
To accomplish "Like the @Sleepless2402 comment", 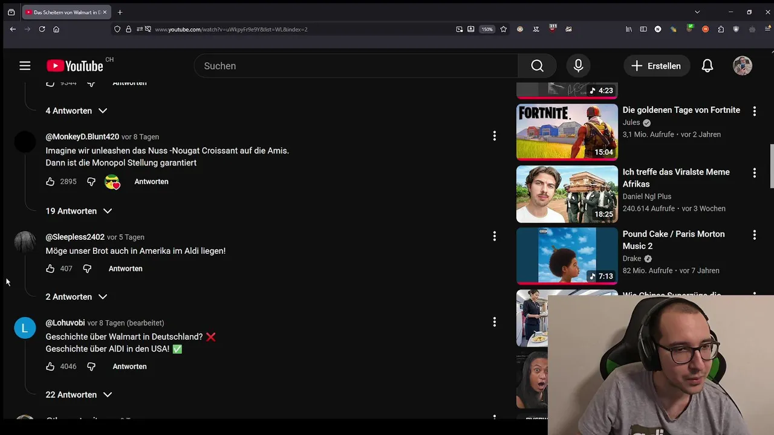I will (50, 268).
